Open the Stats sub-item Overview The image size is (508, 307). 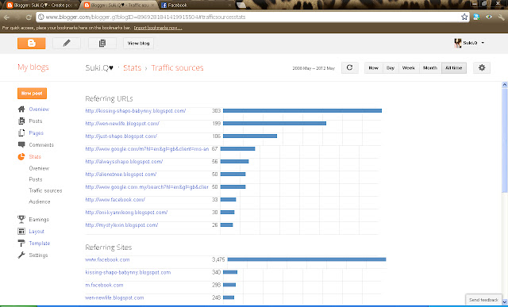click(39, 168)
